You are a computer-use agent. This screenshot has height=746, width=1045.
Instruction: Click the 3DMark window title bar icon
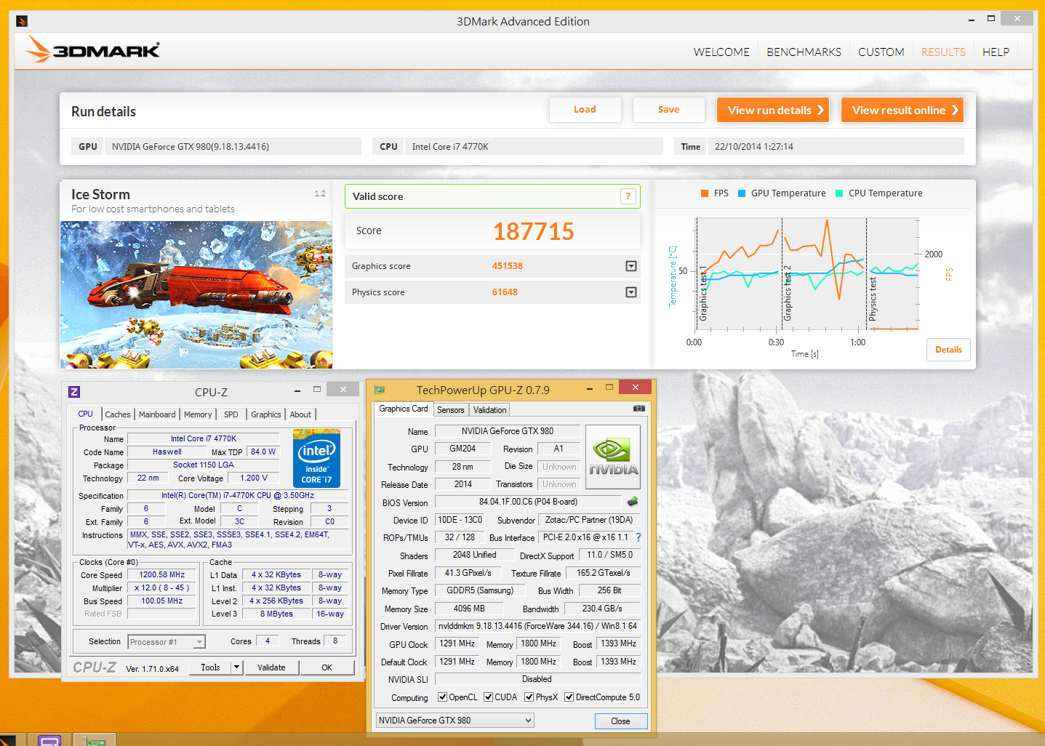click(22, 21)
